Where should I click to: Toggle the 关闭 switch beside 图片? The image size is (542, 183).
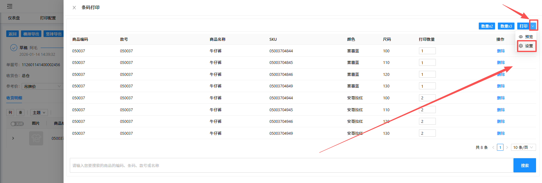click(17, 124)
